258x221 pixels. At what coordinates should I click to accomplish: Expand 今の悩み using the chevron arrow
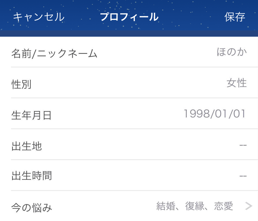(x=248, y=206)
